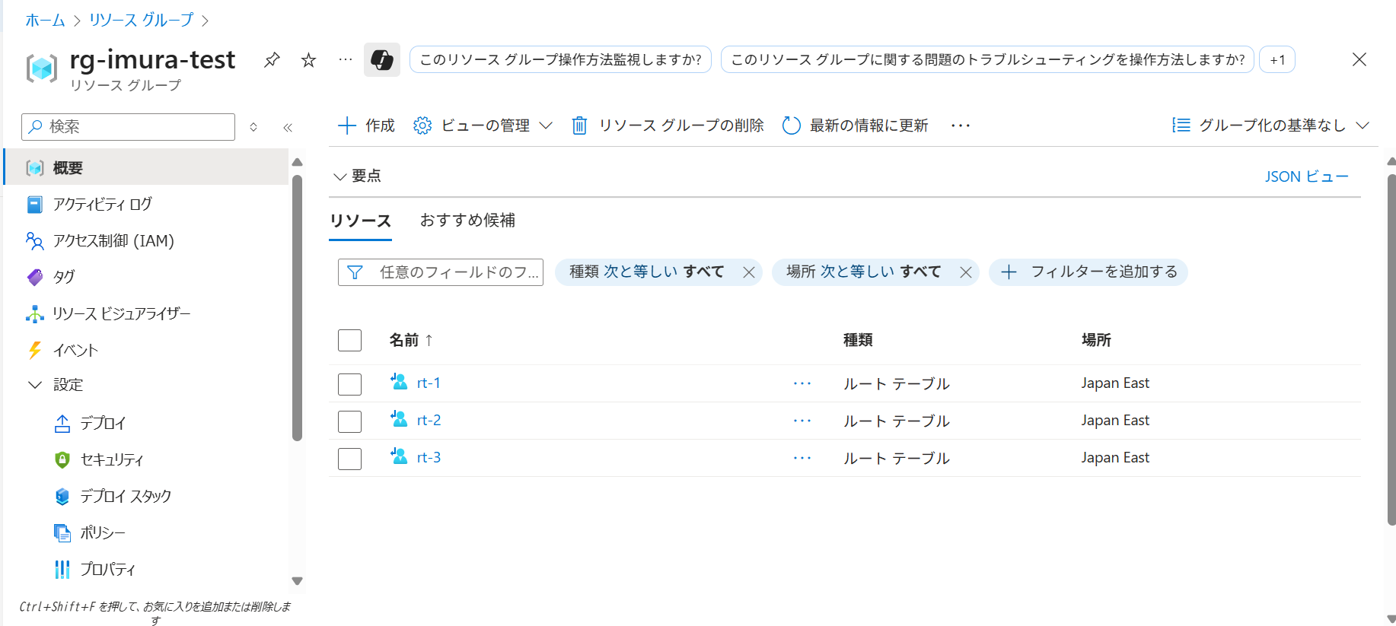This screenshot has height=626, width=1396.
Task: Open more options ellipsis beside favorite star
Action: click(x=346, y=59)
